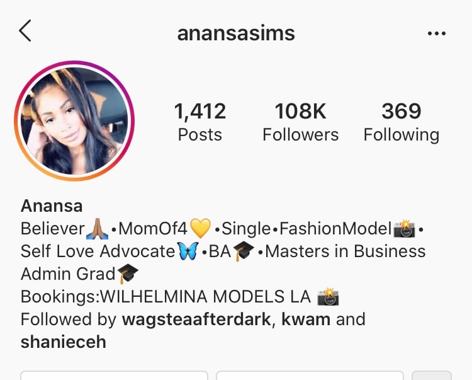
Task: View the story via profile picture ring
Action: [74, 121]
